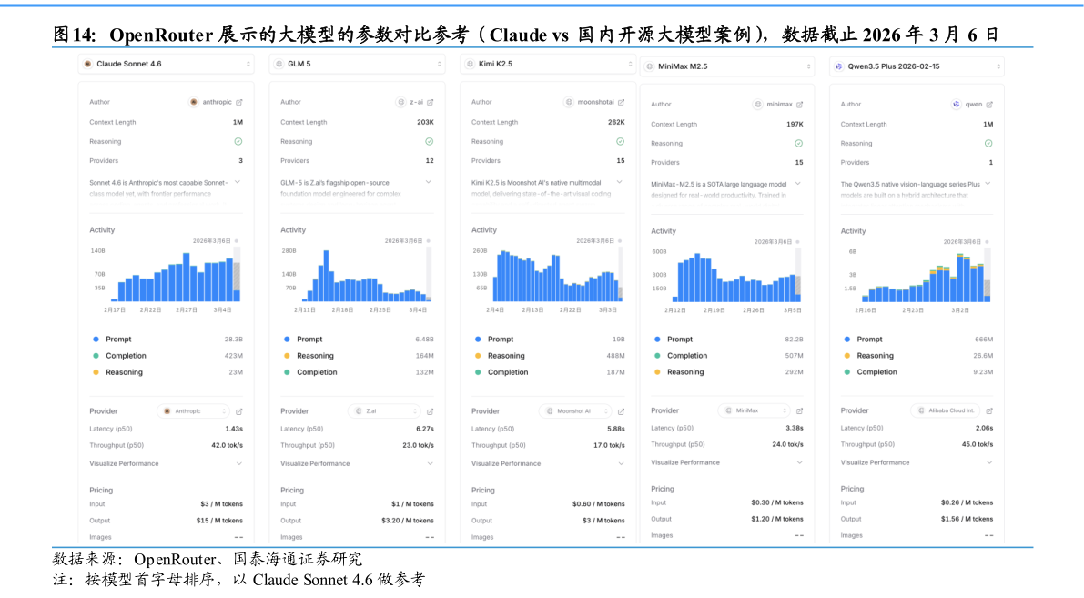Expand the MiniMax-M2.5 description text
This screenshot has height=598, width=1084.
[798, 183]
